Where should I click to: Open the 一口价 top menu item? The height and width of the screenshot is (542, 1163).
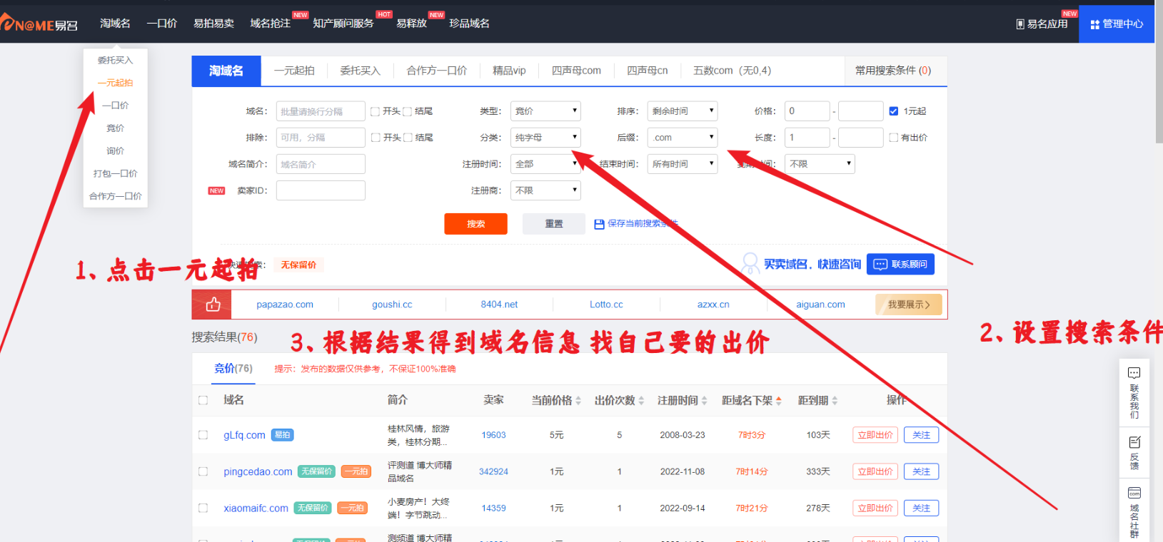(x=162, y=24)
